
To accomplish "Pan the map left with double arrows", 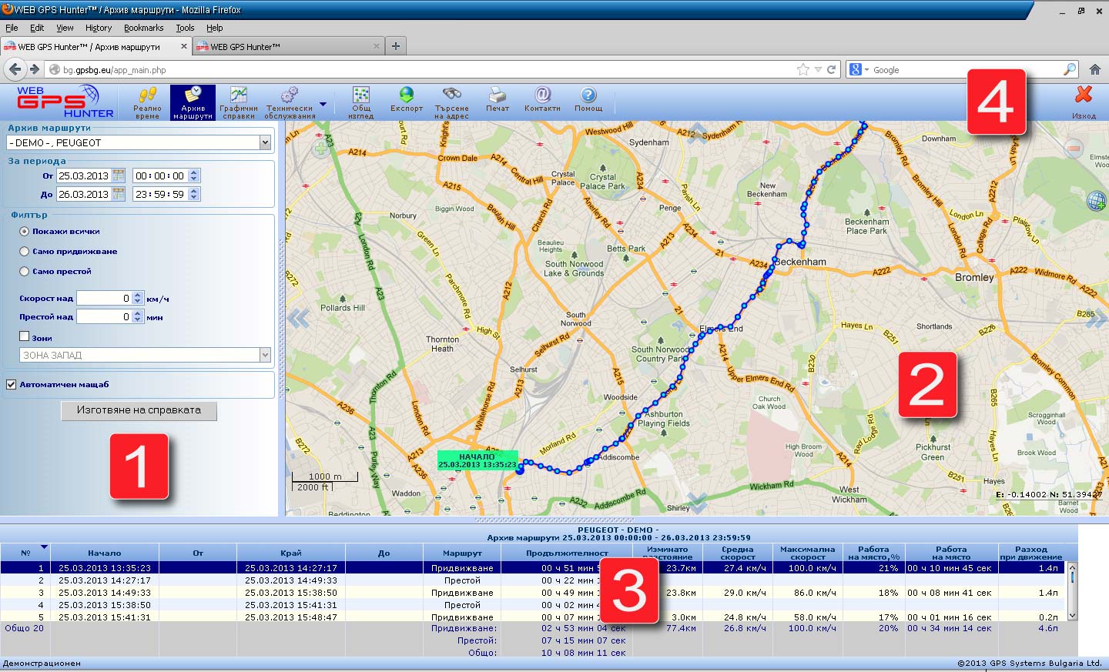I will [298, 317].
